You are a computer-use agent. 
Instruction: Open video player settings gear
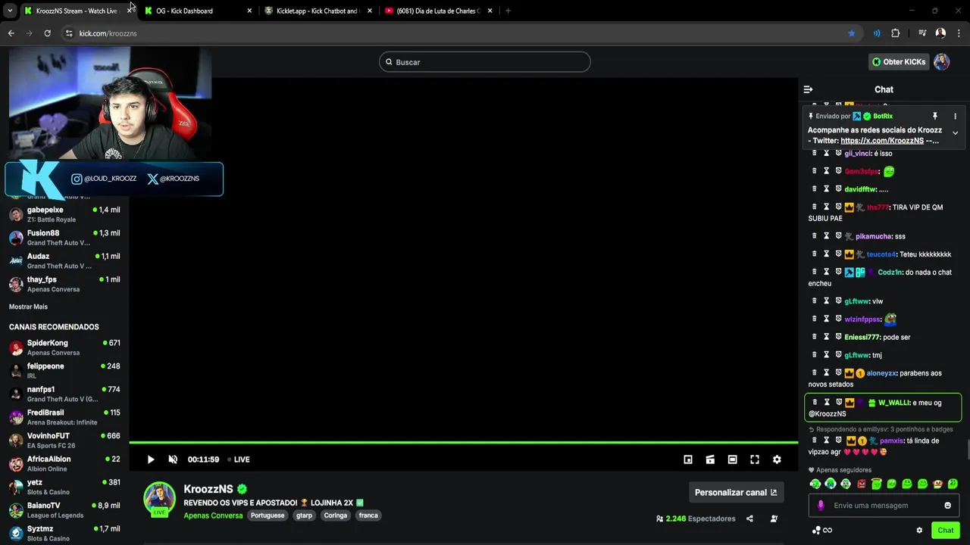[x=777, y=459]
